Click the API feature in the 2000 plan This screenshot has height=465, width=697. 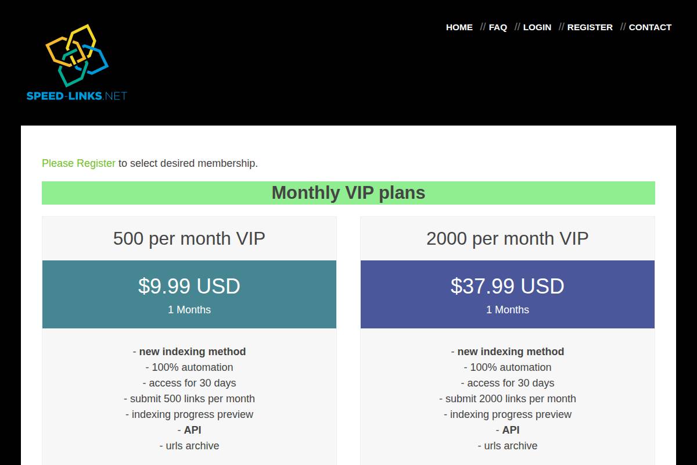click(511, 430)
